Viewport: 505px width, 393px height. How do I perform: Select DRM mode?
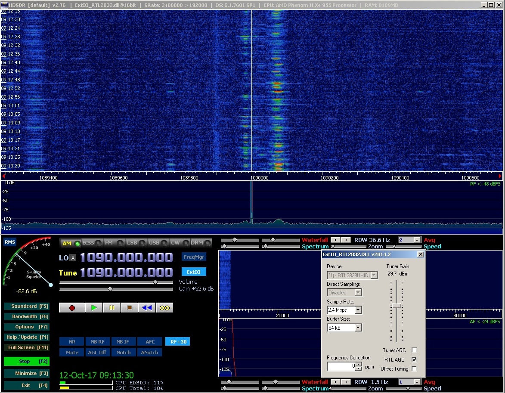[201, 243]
